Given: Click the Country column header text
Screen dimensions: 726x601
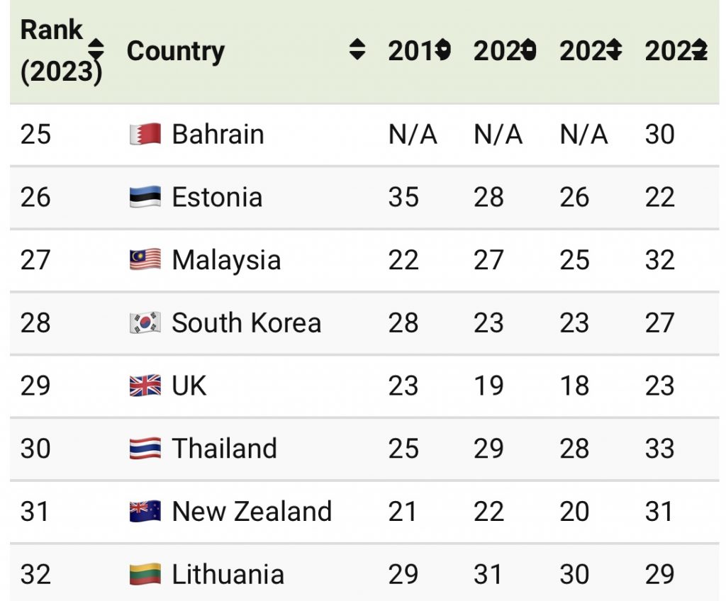Looking at the screenshot, I should pyautogui.click(x=175, y=51).
